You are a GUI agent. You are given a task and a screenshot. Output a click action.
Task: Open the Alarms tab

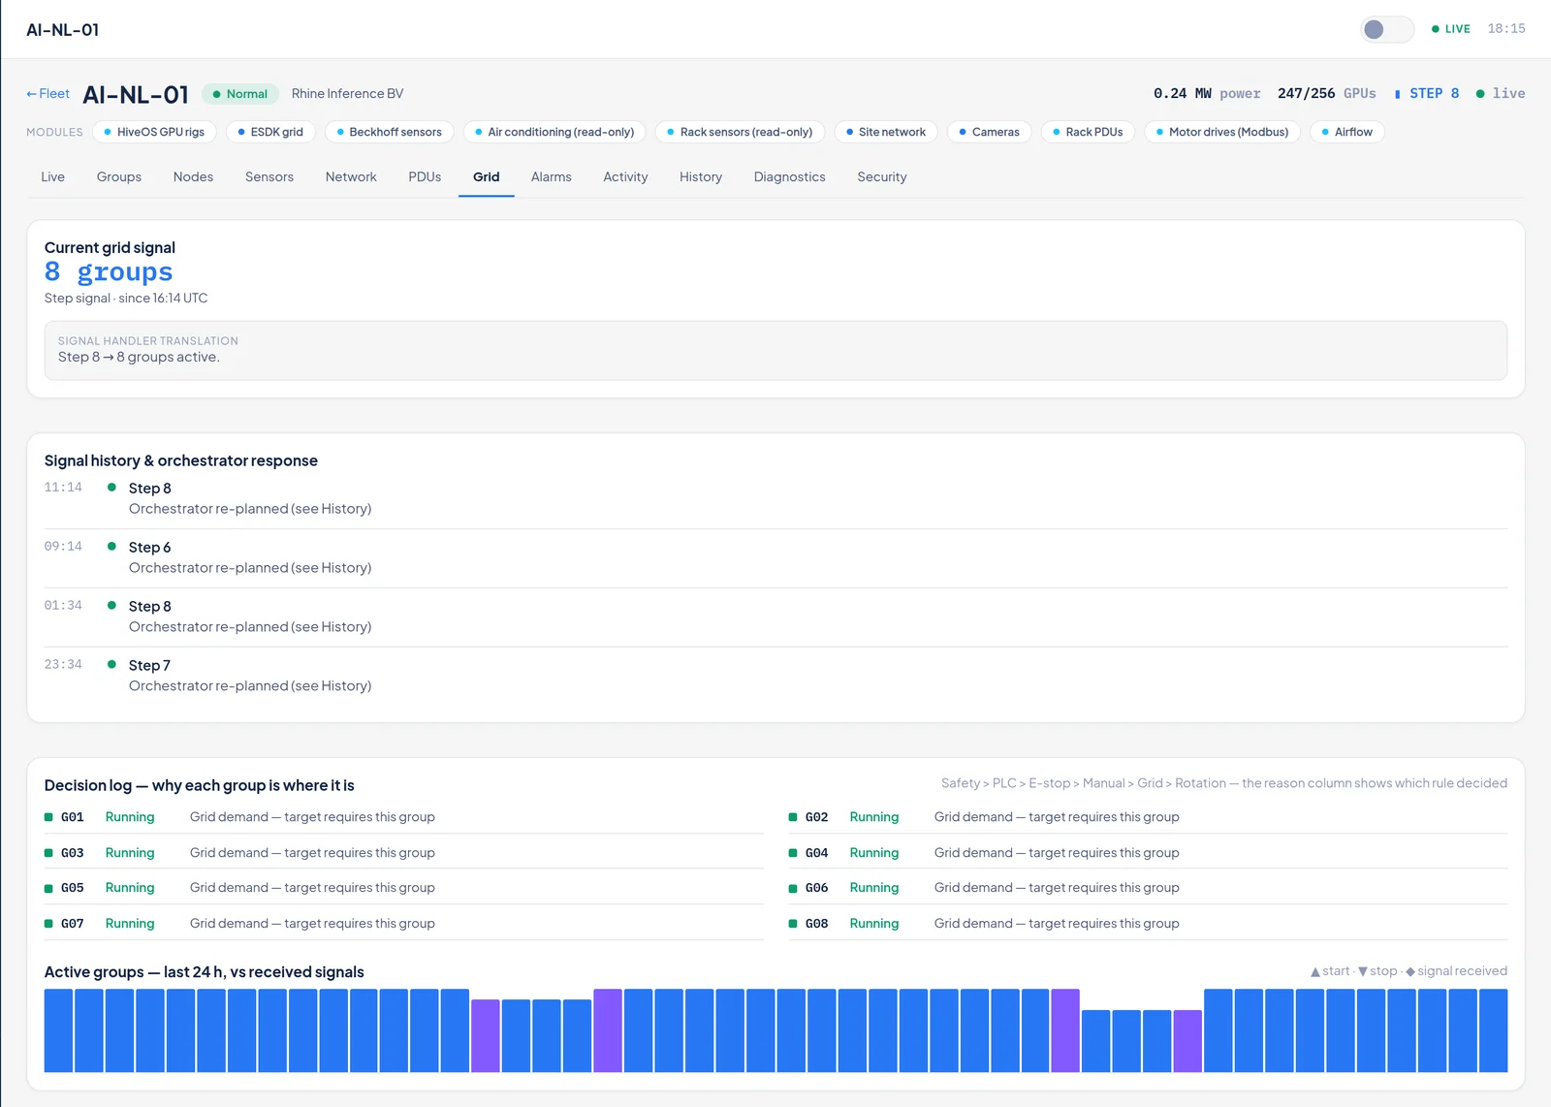[552, 176]
